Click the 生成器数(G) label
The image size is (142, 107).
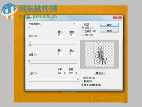pos(35,24)
